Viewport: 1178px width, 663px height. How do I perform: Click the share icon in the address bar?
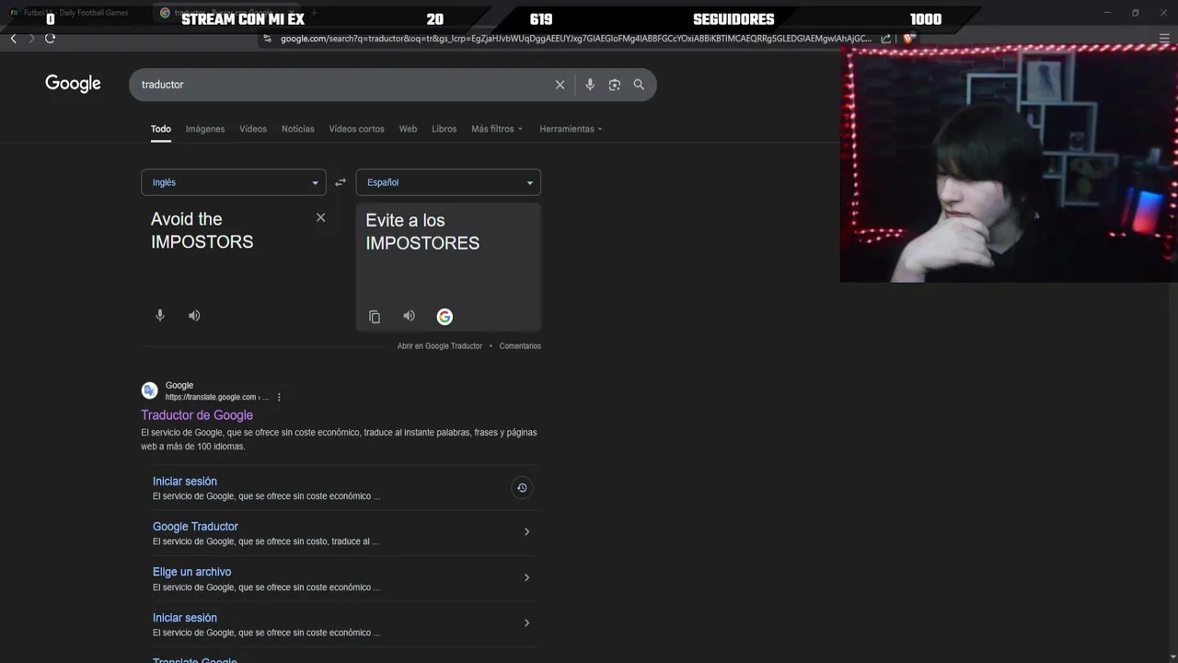tap(885, 39)
